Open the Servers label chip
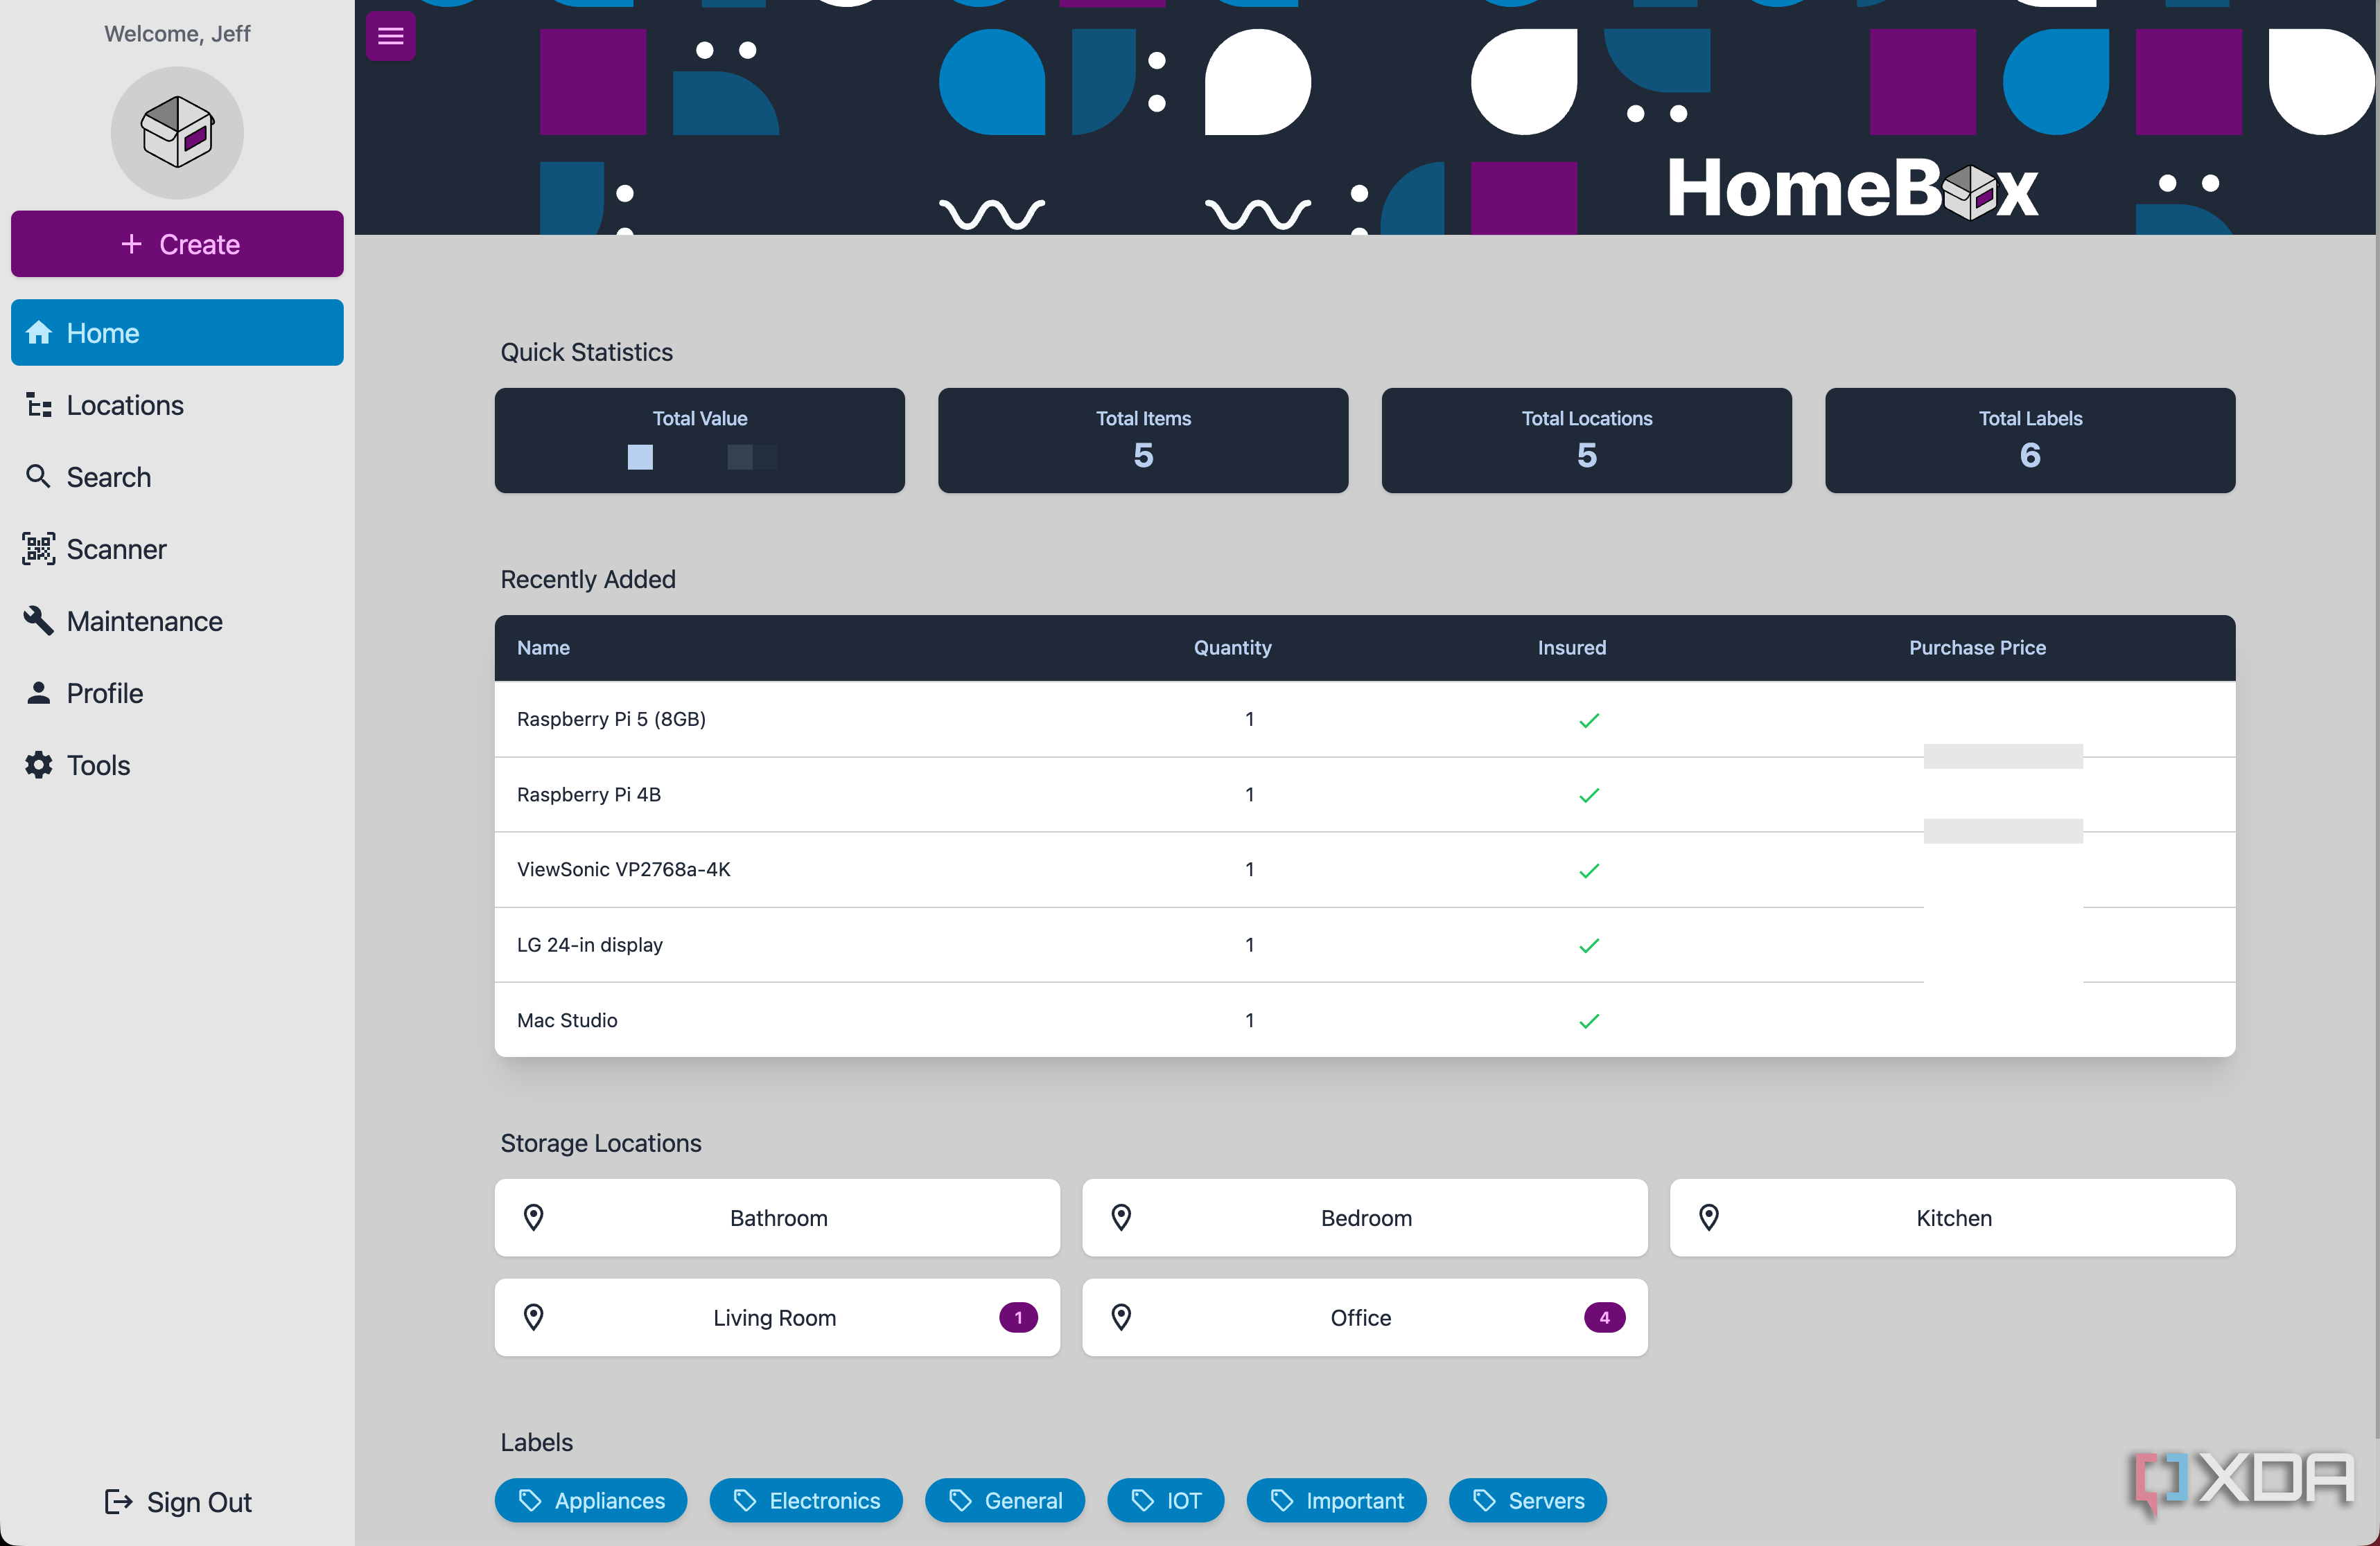Screen dimensions: 2380x1546 click(x=1528, y=1500)
